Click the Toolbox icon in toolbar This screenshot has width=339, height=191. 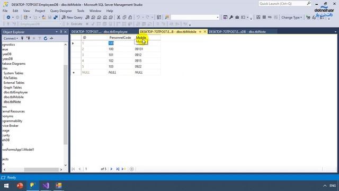pos(237,18)
